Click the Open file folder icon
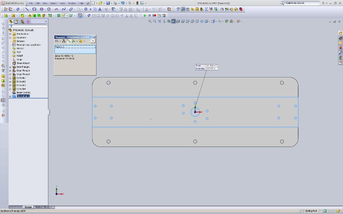This screenshot has height=214, width=343. (x=100, y=3)
